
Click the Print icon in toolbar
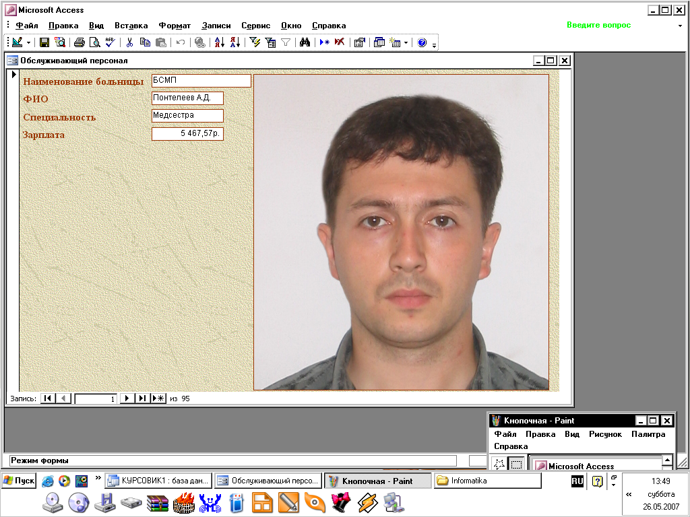coord(80,42)
